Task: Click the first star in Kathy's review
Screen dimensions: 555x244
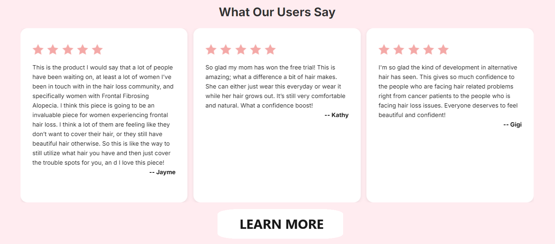Action: [x=211, y=50]
